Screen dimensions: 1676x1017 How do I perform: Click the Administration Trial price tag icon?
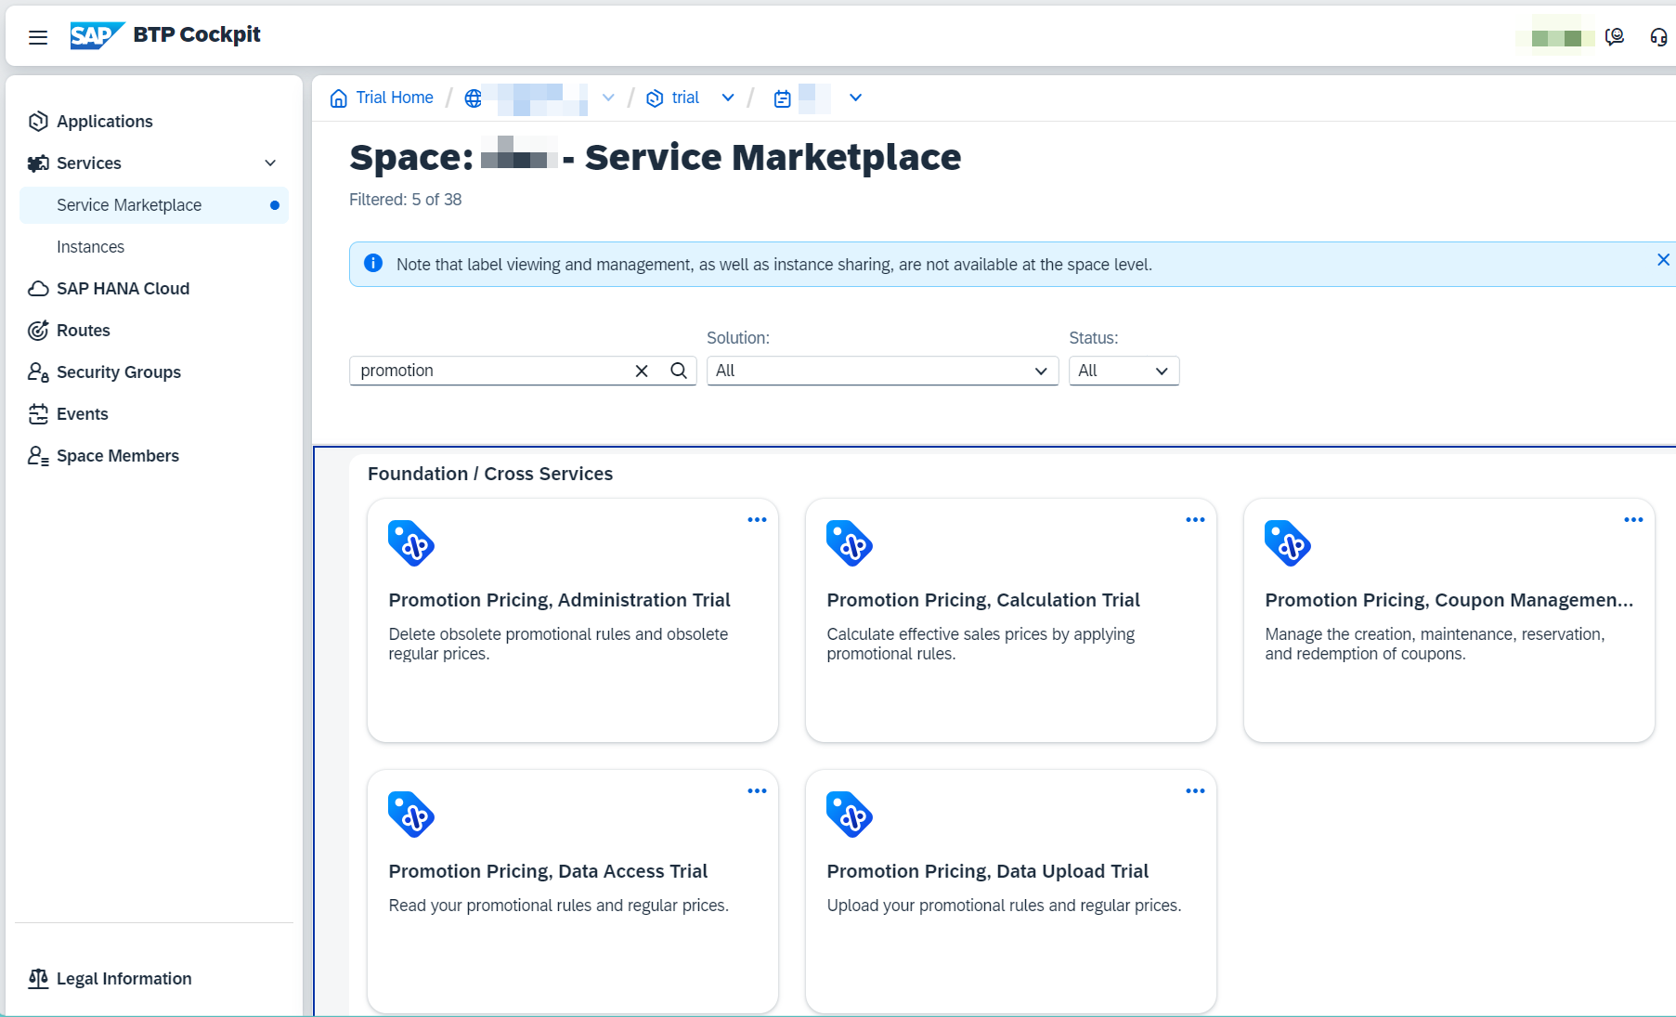click(x=411, y=543)
